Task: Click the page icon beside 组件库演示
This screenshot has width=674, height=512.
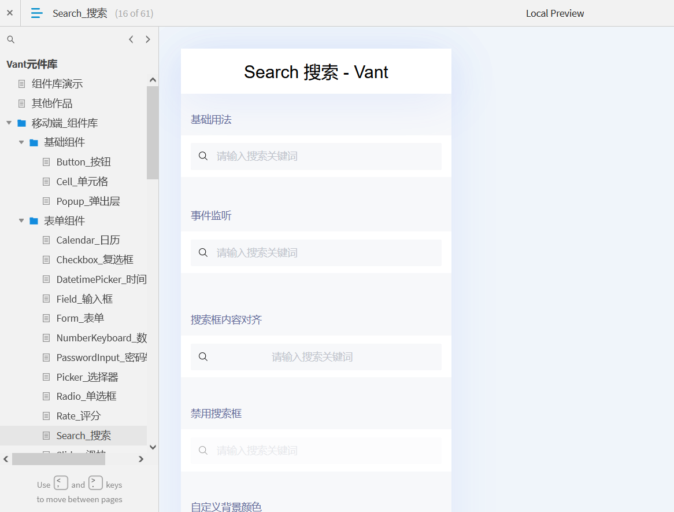Action: point(21,84)
